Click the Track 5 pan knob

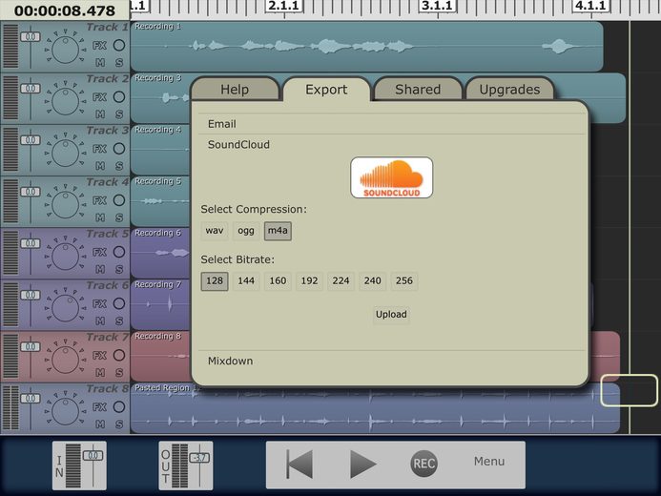(66, 257)
